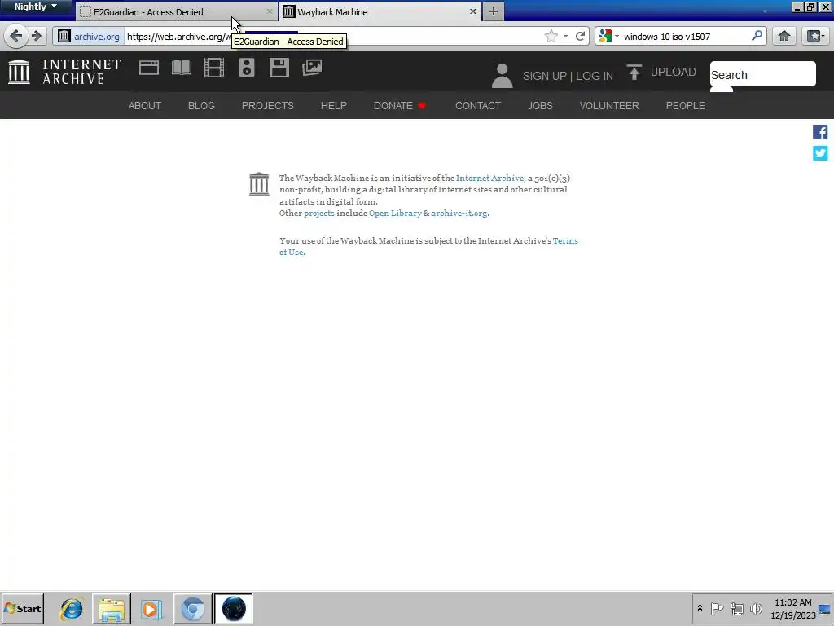
Task: Share page via Twitter icon
Action: tap(819, 153)
